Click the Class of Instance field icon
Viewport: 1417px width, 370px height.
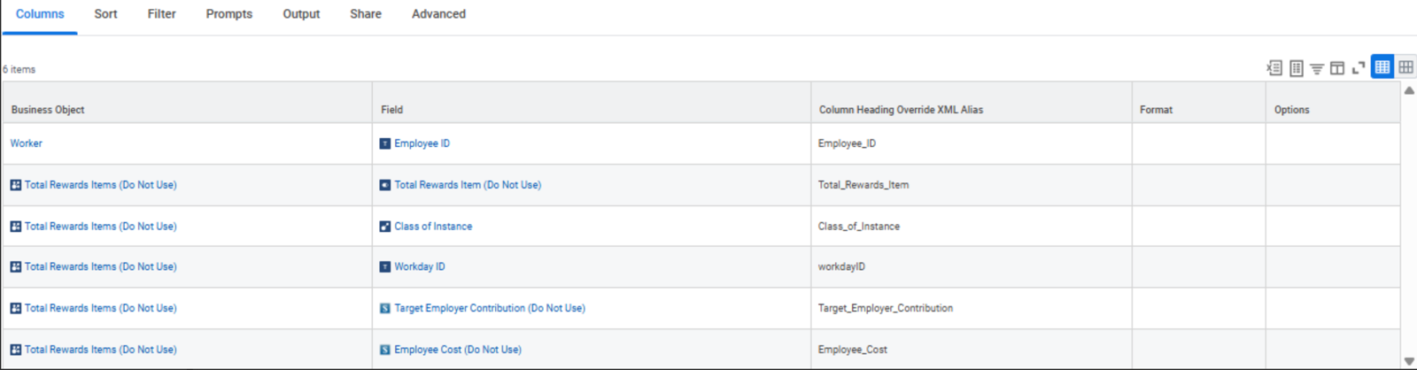click(385, 227)
